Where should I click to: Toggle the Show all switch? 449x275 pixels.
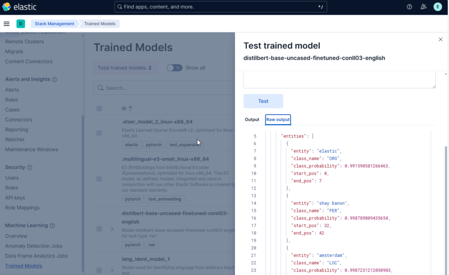(x=174, y=68)
